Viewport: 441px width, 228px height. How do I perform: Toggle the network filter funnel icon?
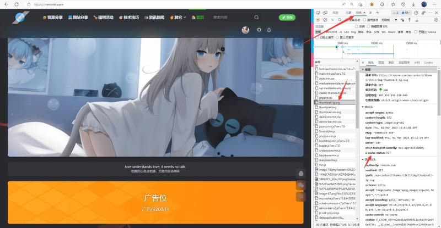(x=333, y=20)
